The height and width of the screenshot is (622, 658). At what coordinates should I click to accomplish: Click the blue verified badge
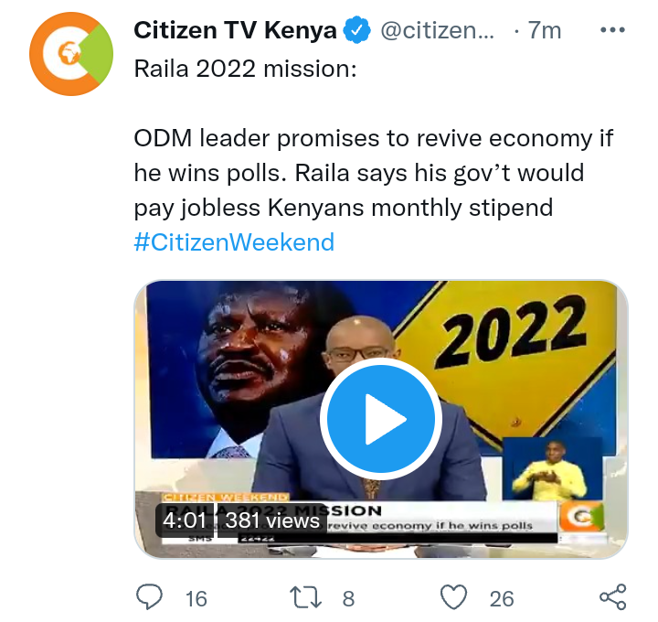pyautogui.click(x=356, y=30)
